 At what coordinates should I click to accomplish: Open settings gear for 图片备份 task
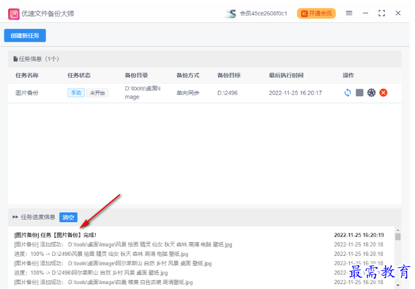(x=372, y=93)
